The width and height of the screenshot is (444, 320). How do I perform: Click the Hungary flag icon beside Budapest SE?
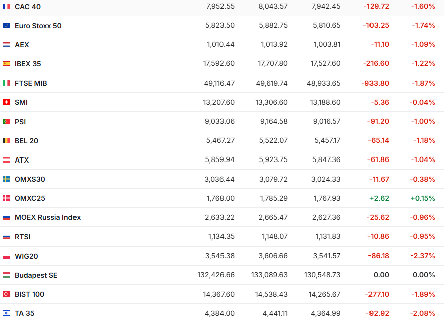click(x=6, y=275)
